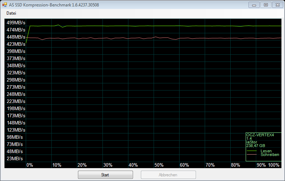285x181 pixels.
Task: Click the OCZ-VERTEX4 drive name in legend
Action: 260,135
